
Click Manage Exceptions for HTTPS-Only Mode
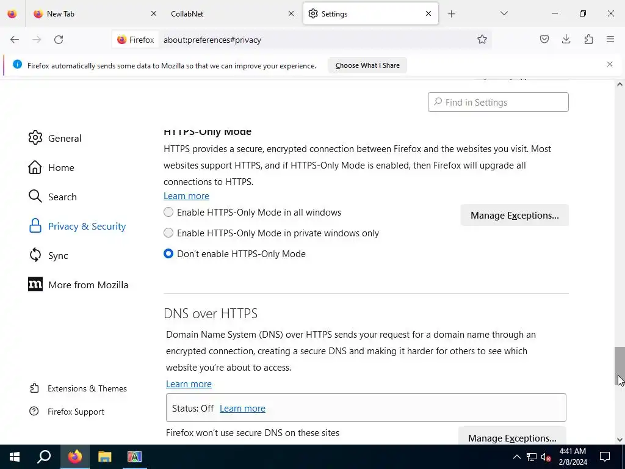coord(514,215)
